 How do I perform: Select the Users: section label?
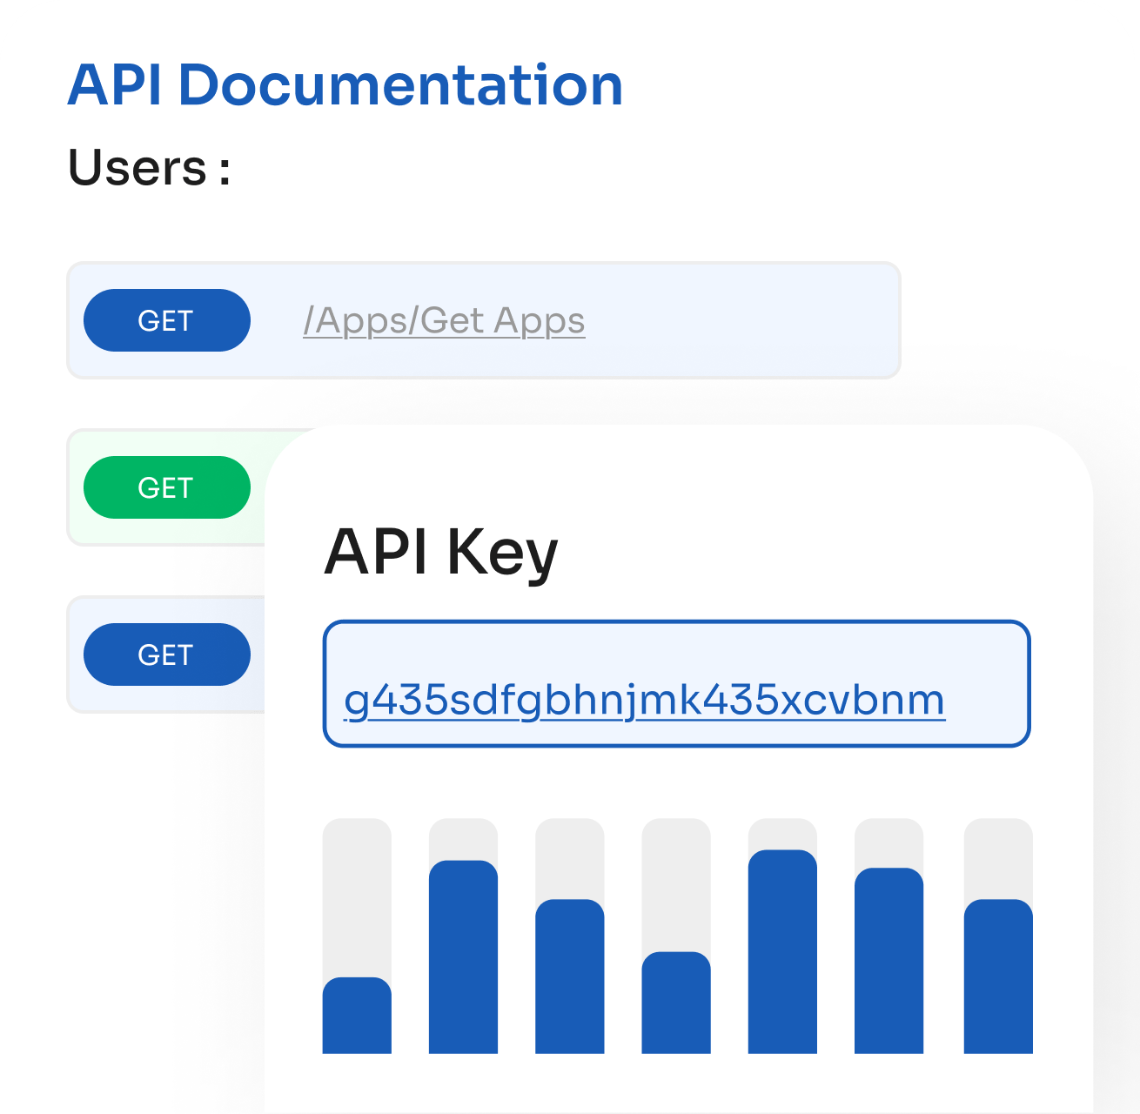coord(149,167)
